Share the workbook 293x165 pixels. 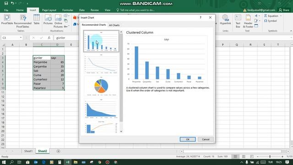click(284, 10)
